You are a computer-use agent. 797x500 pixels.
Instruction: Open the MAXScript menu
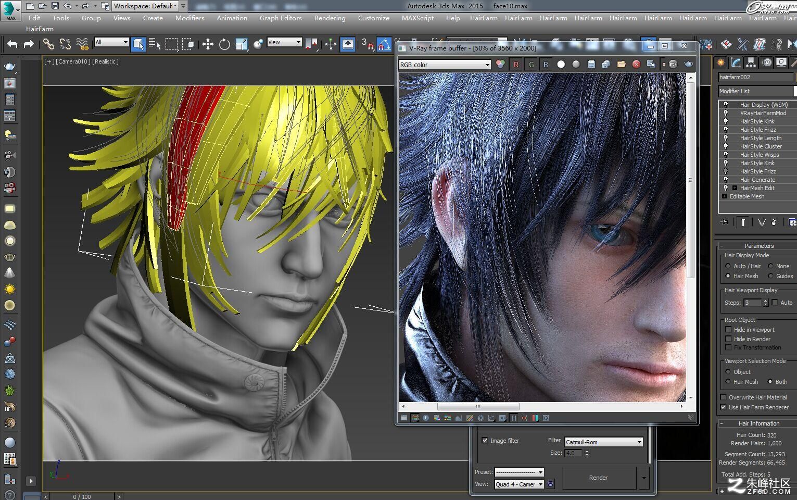tap(418, 18)
